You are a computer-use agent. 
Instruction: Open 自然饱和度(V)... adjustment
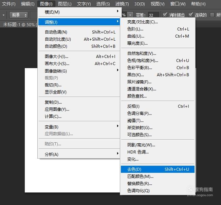point(158,54)
